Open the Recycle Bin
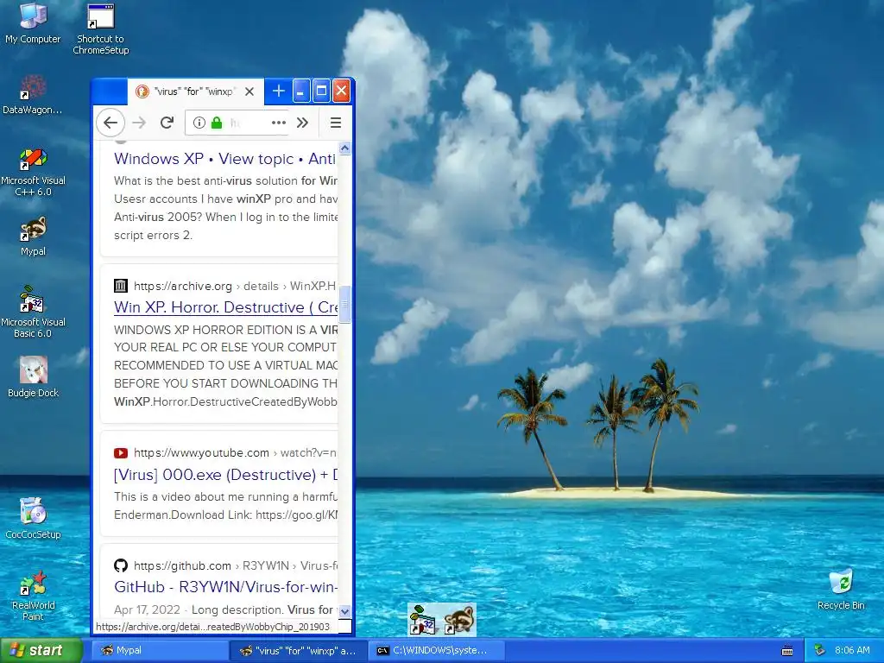The width and height of the screenshot is (884, 663). click(x=841, y=589)
